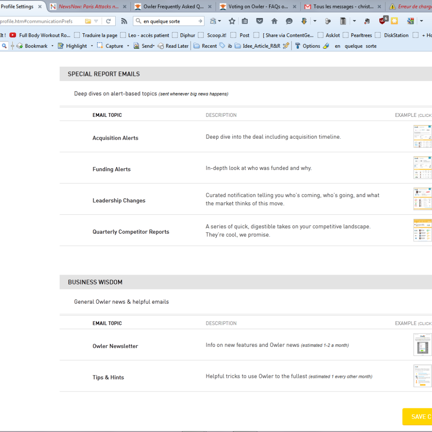View Acquisition Alerts example thumbnail

tap(423, 136)
